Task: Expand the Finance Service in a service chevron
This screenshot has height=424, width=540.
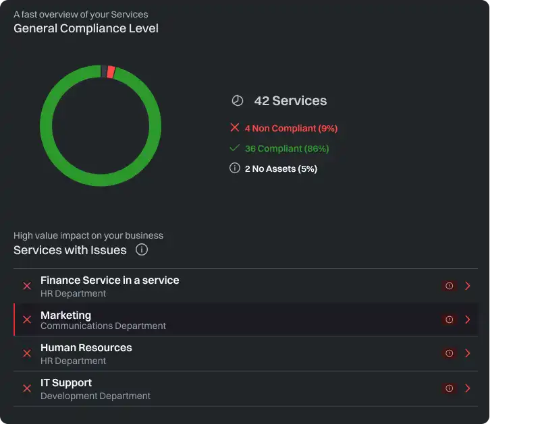Action: 468,286
